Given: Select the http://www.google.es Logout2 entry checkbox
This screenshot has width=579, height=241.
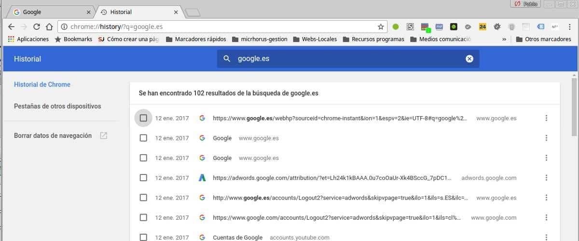Looking at the screenshot, I should click(143, 198).
